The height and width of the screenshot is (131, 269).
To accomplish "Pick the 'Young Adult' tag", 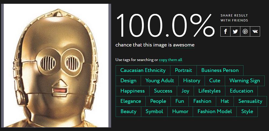I will pos(160,81).
